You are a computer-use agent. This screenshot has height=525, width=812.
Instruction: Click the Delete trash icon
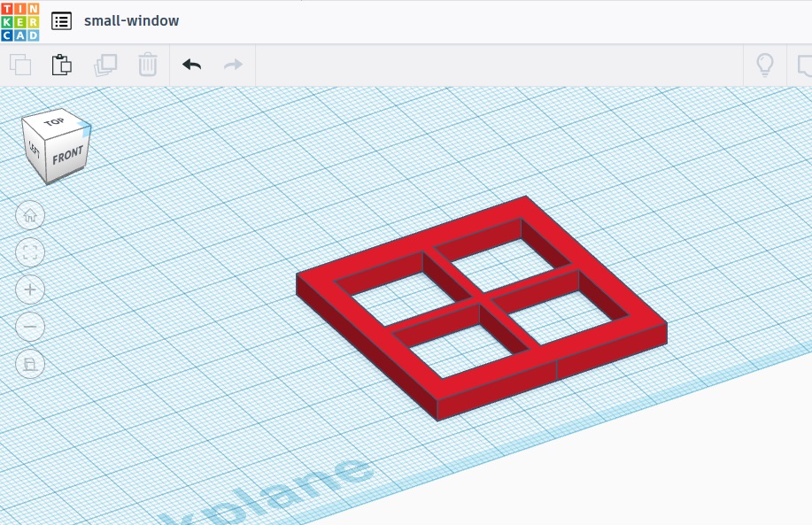(x=147, y=65)
